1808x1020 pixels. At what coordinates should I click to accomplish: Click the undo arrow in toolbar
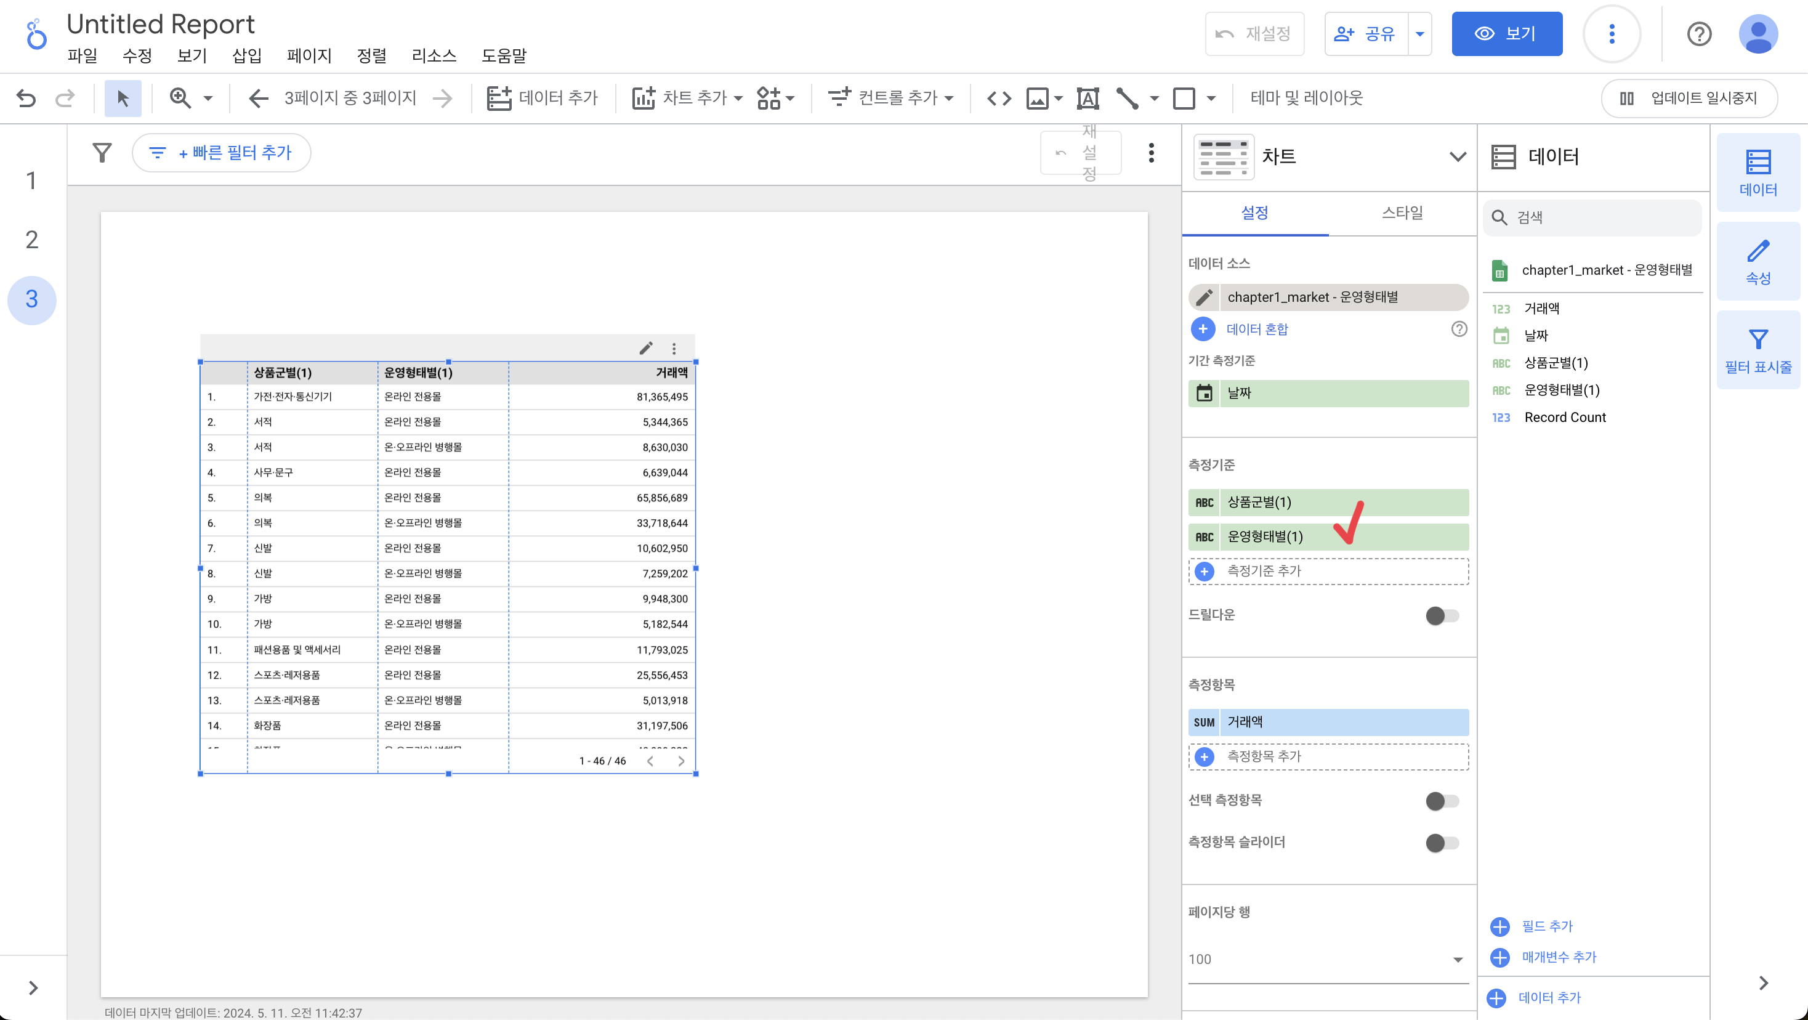point(26,99)
